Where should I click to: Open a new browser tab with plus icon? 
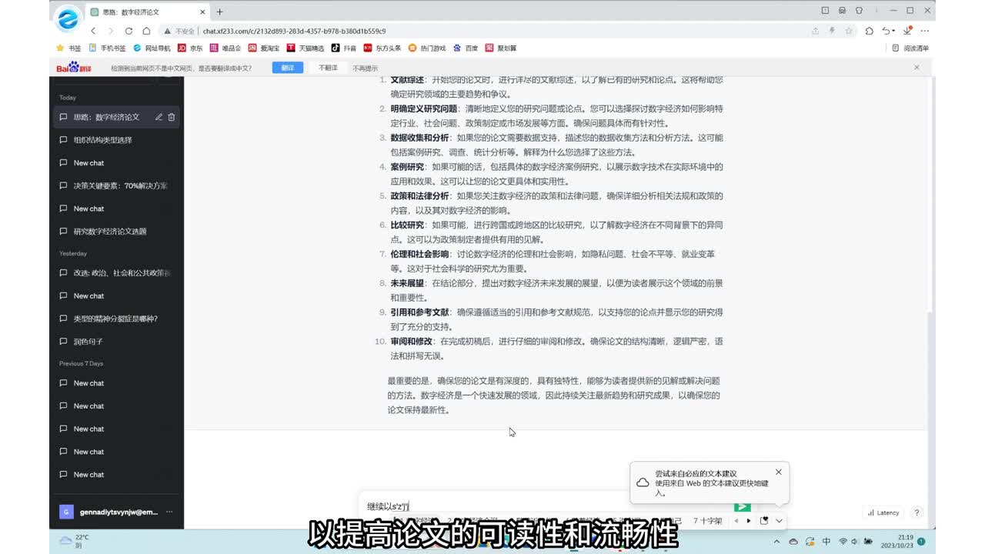pyautogui.click(x=219, y=12)
